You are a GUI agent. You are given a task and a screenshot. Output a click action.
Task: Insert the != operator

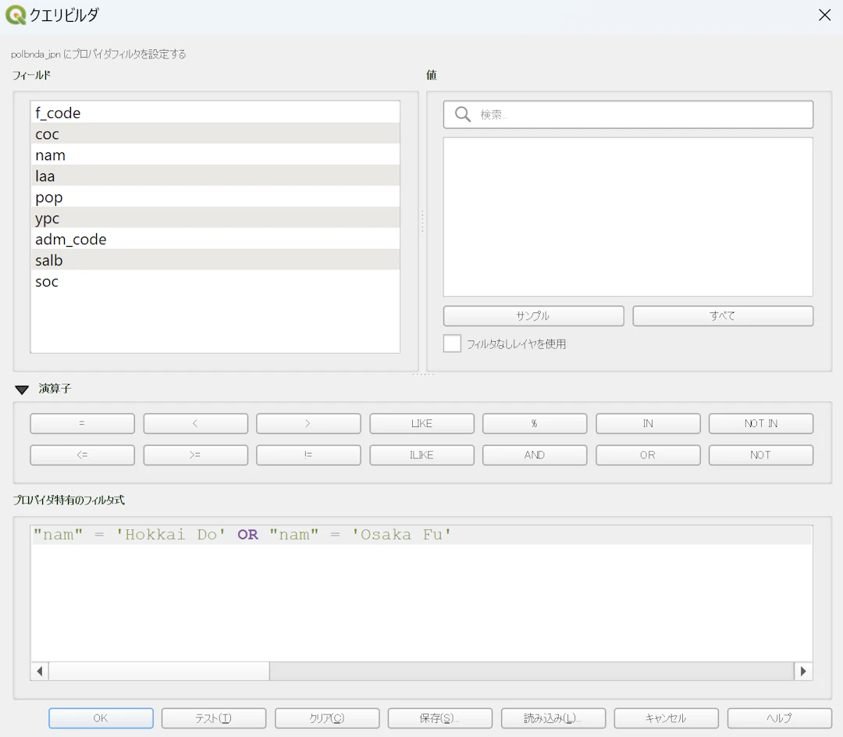pyautogui.click(x=308, y=455)
